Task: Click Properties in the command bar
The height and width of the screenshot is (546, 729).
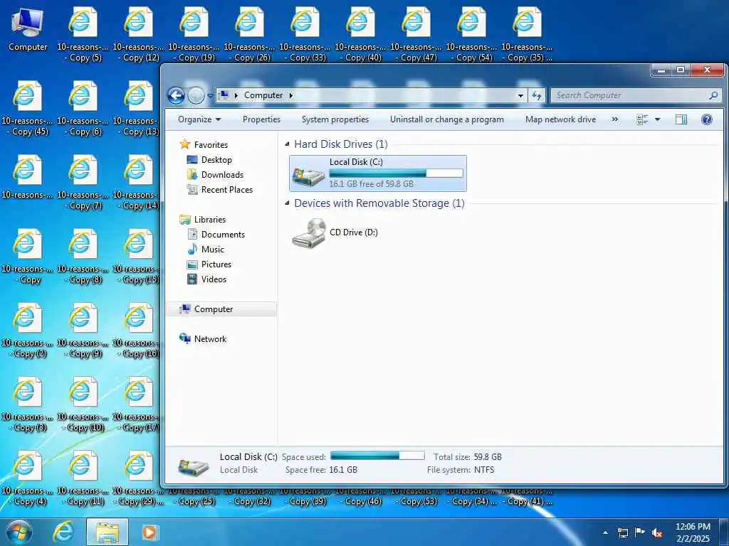Action: coord(261,119)
